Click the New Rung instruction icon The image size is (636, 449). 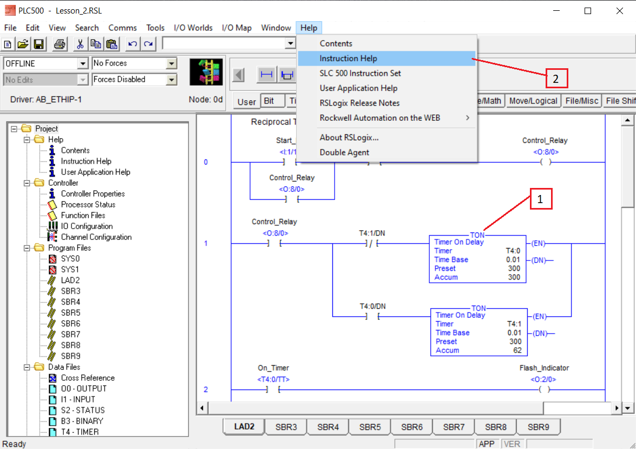(x=266, y=75)
